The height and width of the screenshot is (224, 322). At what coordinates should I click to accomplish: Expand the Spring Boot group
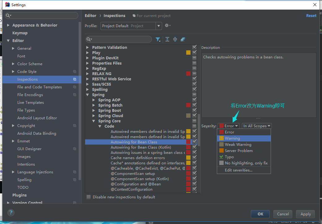(94, 110)
